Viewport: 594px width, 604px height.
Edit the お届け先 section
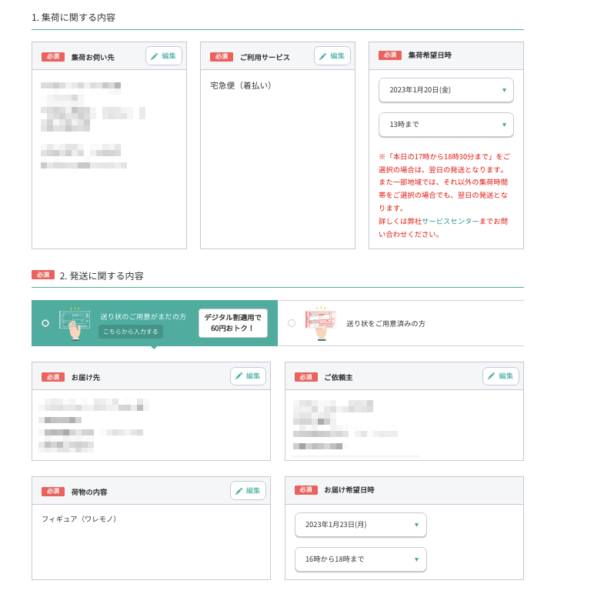pos(248,376)
